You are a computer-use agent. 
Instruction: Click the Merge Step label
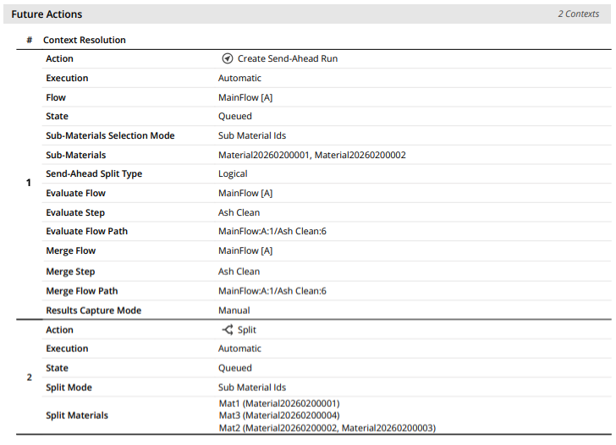[x=70, y=272]
